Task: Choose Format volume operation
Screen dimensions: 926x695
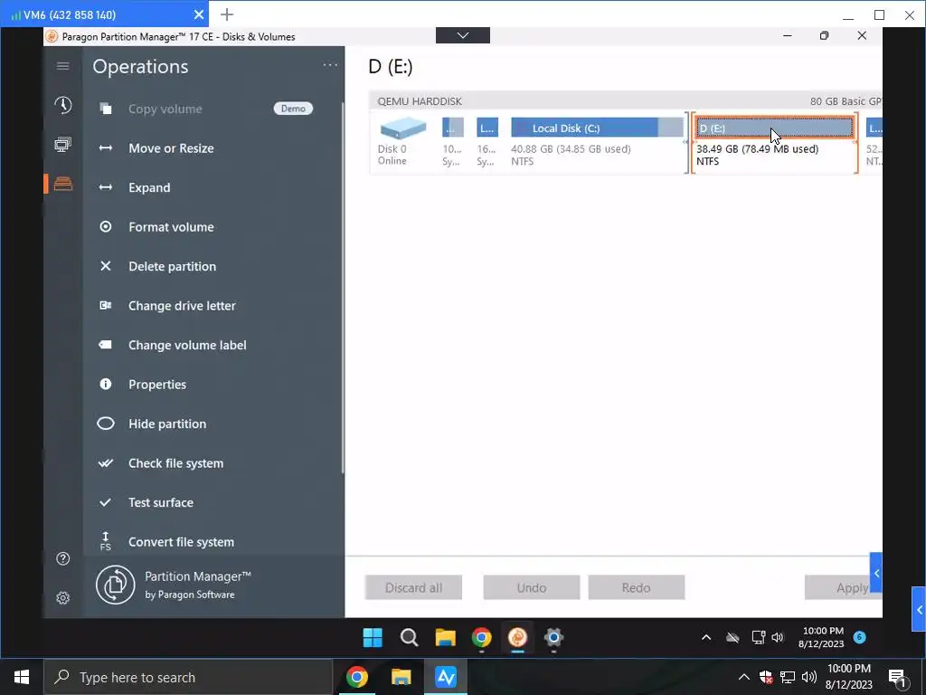Action: 171,227
